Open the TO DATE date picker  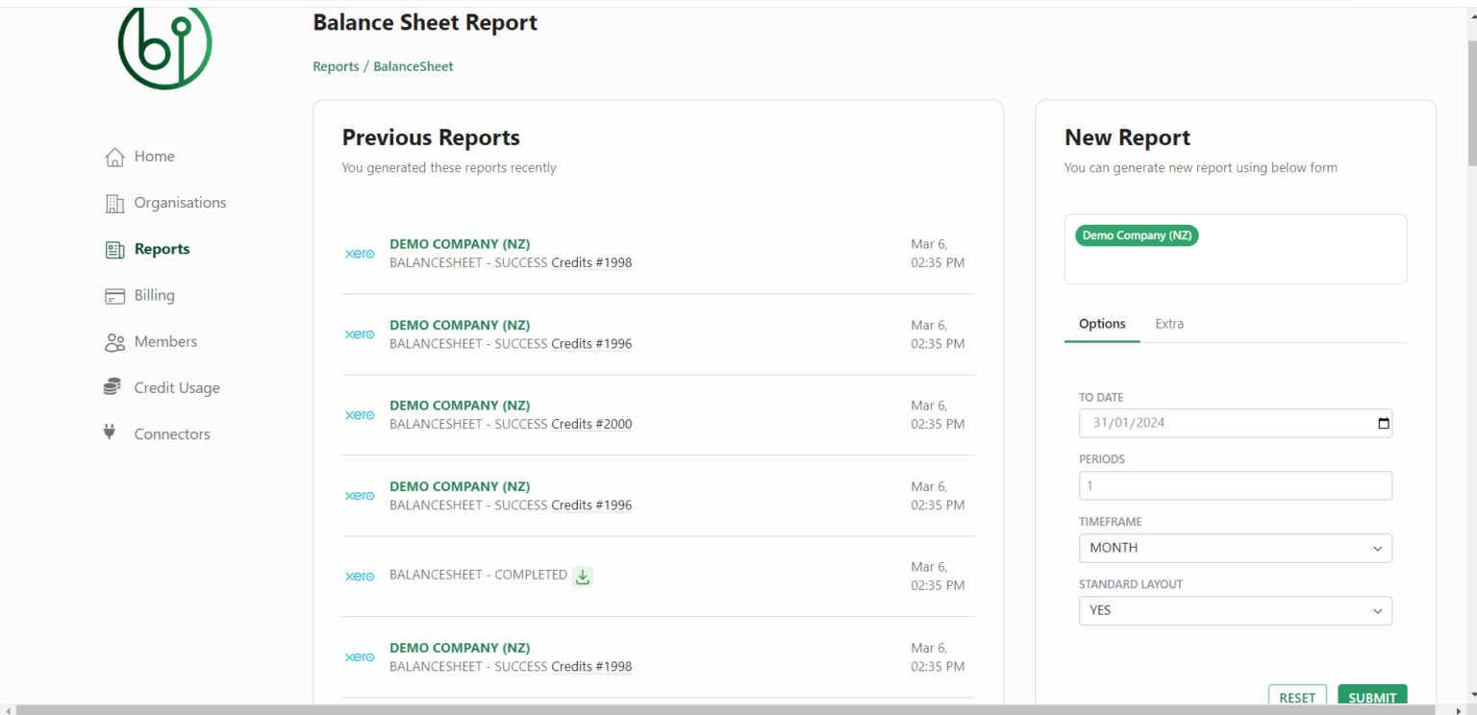(1382, 423)
